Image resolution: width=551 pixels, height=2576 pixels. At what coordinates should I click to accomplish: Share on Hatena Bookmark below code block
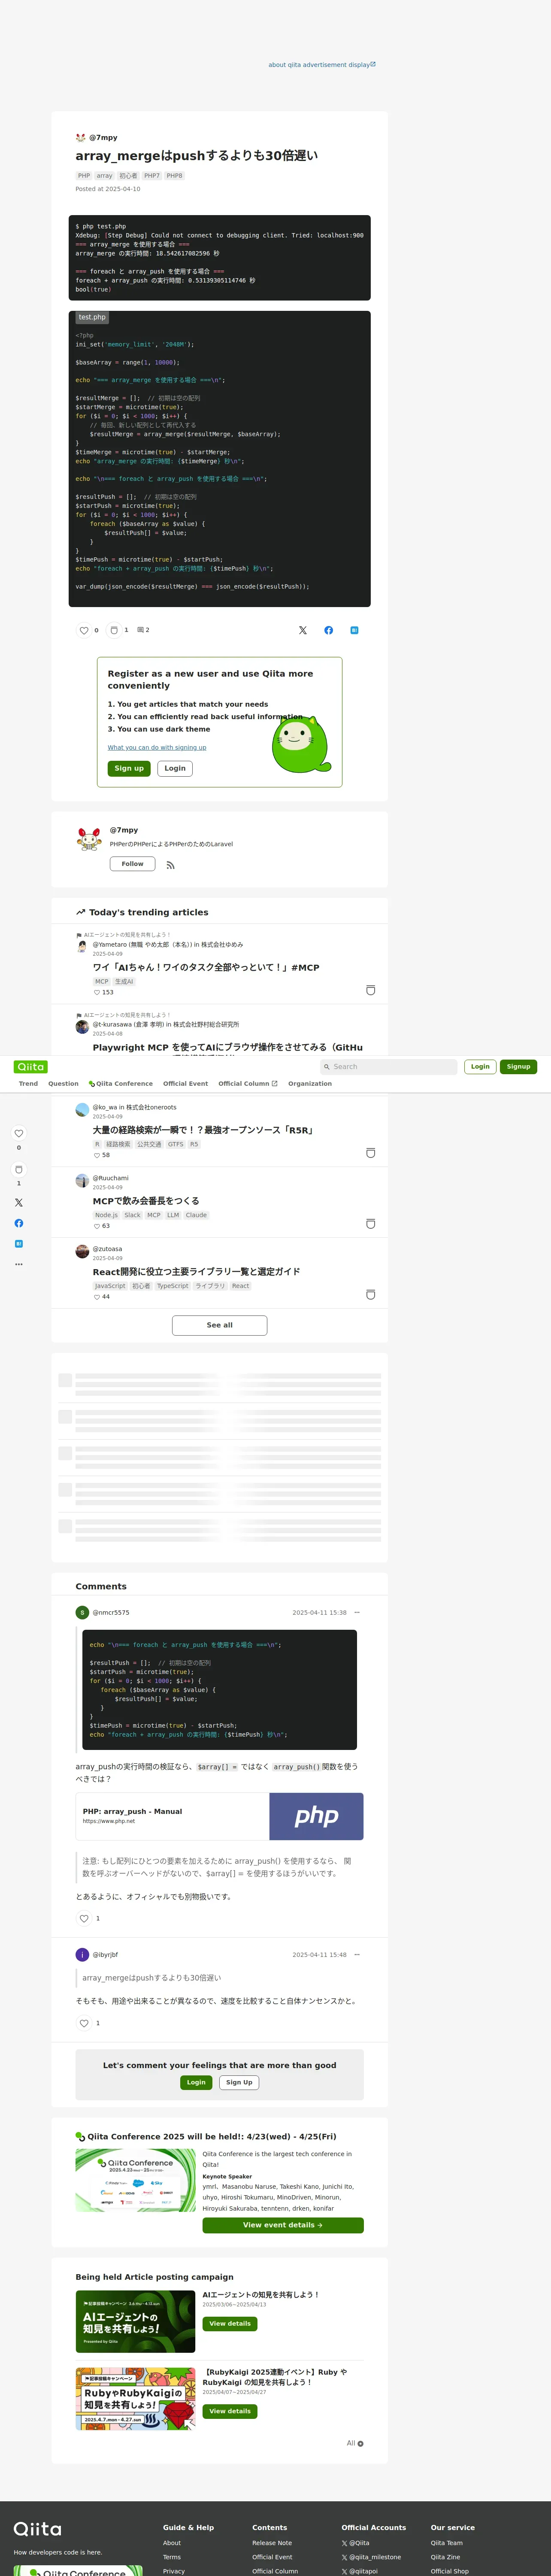(354, 630)
